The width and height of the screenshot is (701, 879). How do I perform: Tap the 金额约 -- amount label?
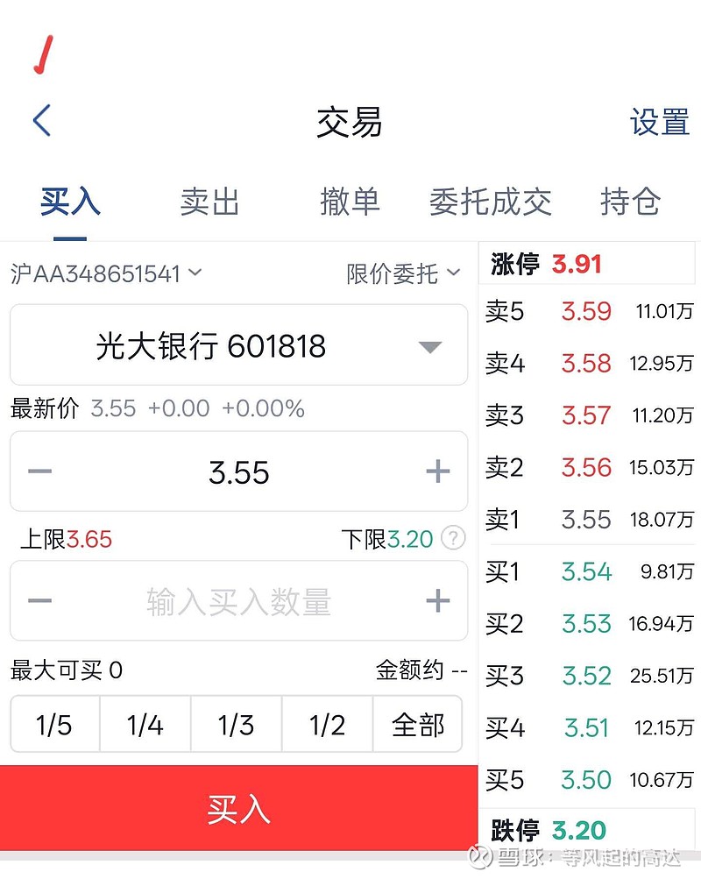421,670
